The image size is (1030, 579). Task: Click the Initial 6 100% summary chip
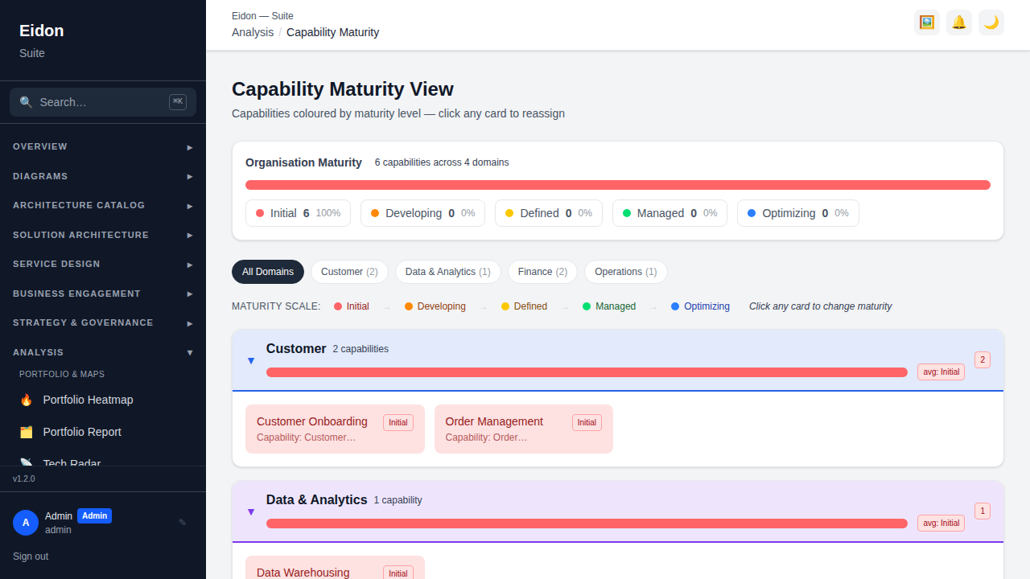pos(298,213)
